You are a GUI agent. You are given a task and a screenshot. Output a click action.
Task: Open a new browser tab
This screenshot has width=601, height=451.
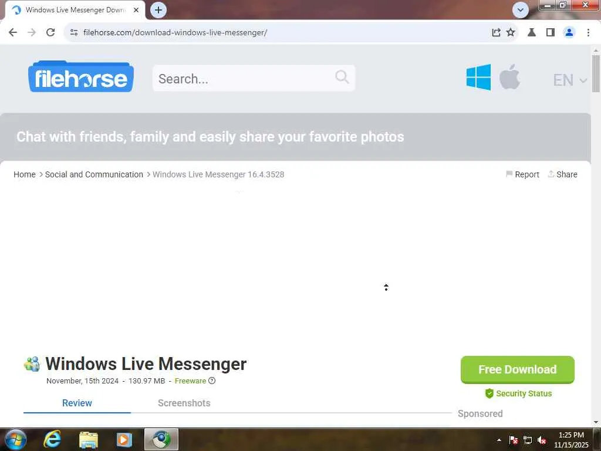coord(158,10)
